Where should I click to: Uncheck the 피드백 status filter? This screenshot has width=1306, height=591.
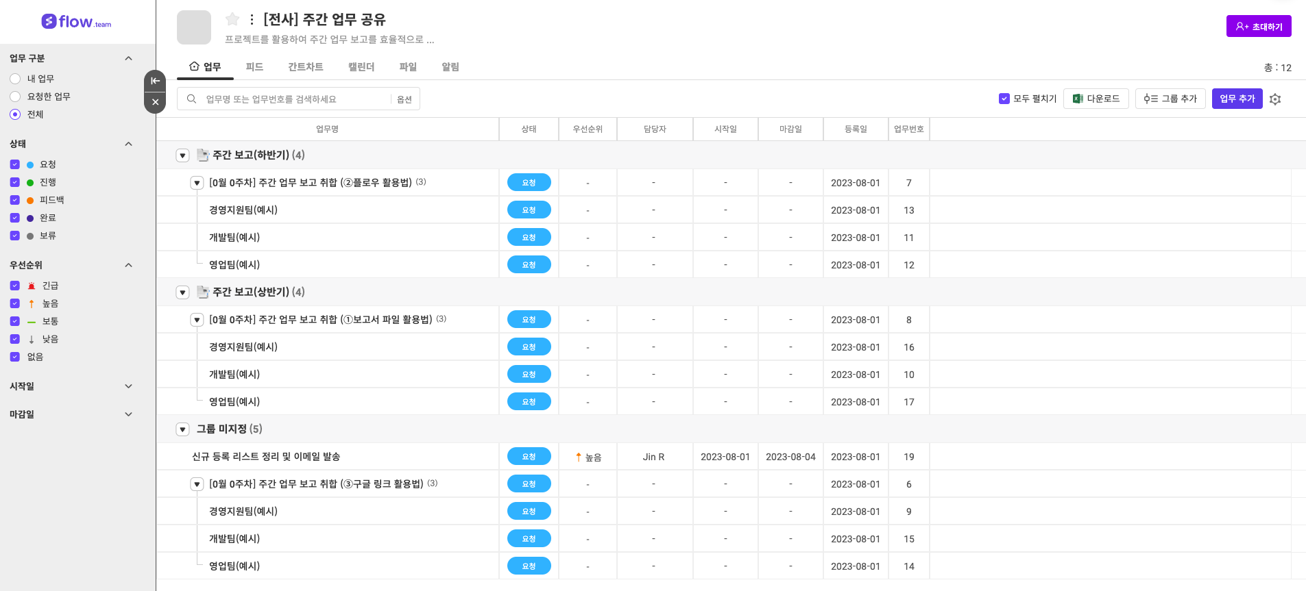click(x=15, y=200)
